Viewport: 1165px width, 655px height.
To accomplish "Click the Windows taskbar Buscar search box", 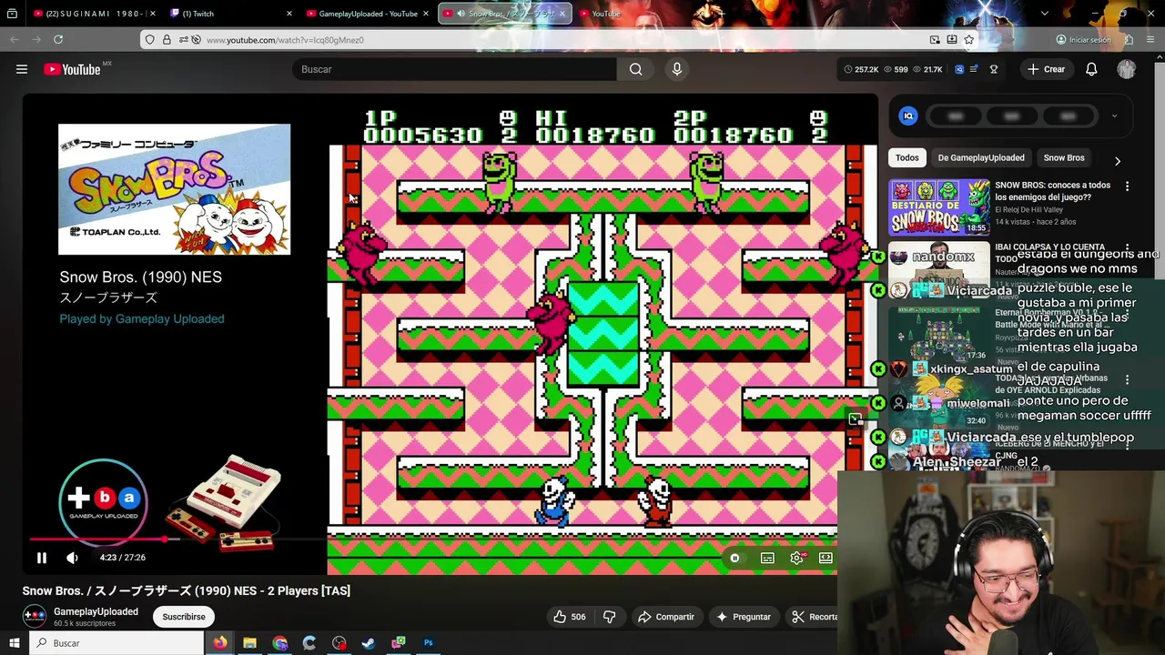I will (116, 643).
